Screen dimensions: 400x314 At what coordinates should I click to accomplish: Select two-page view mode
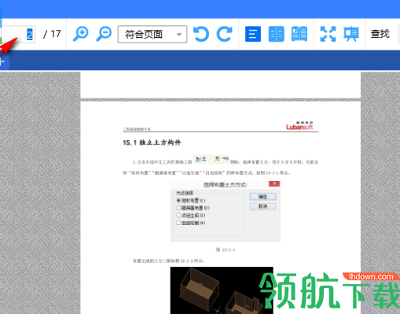[x=277, y=34]
